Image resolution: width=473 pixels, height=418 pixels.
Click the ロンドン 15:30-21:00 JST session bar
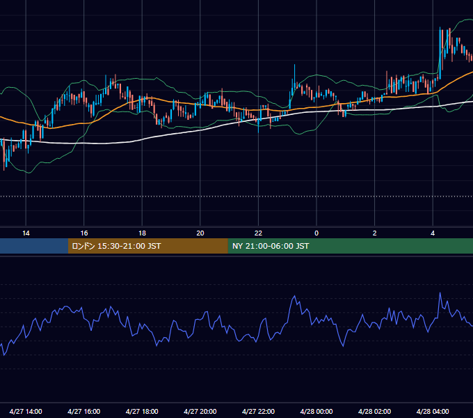[147, 246]
